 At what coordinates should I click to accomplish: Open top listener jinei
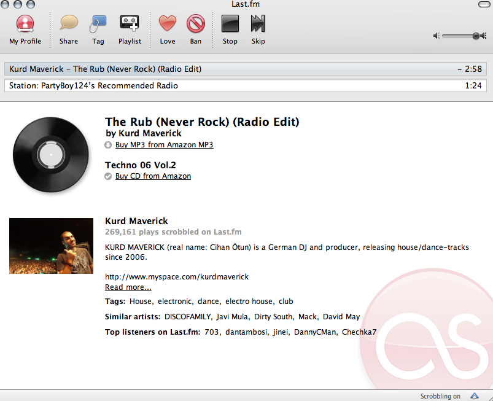click(280, 332)
